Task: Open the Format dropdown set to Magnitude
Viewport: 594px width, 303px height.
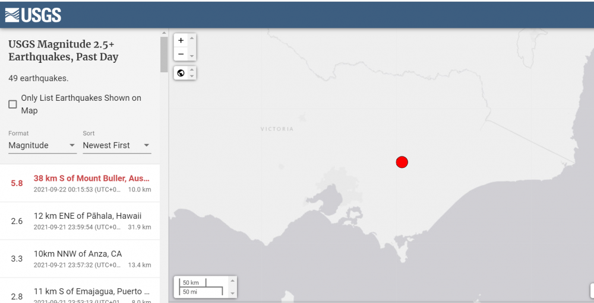Action: [x=42, y=145]
